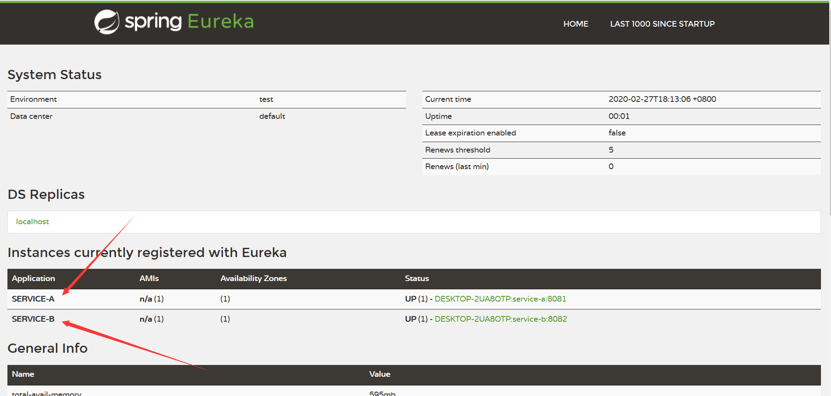831x396 pixels.
Task: Select n/a (1) in SERVICE-B row
Action: pos(152,319)
